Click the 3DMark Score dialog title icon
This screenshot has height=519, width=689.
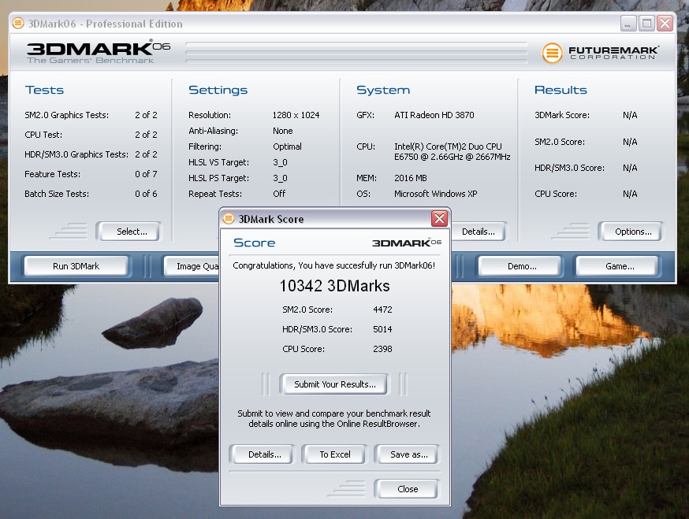click(229, 219)
